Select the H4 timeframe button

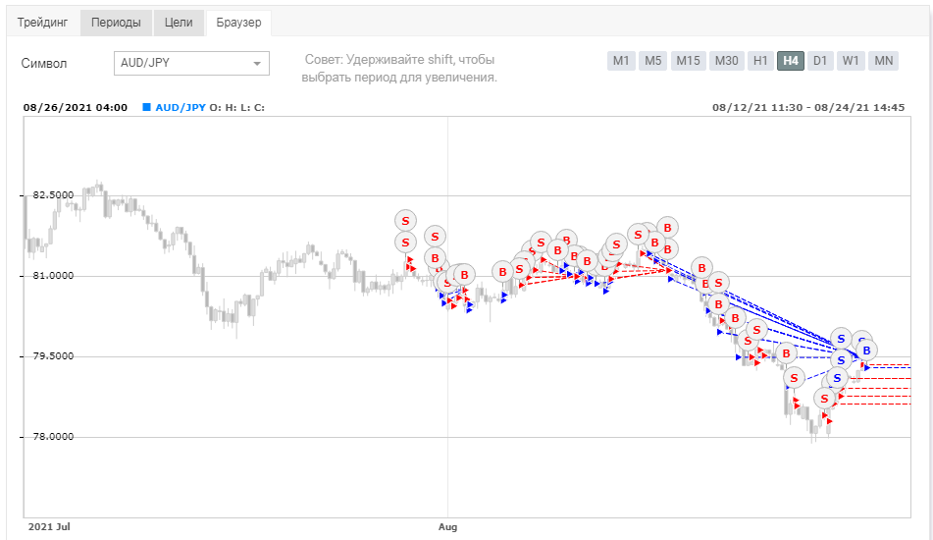(x=790, y=61)
